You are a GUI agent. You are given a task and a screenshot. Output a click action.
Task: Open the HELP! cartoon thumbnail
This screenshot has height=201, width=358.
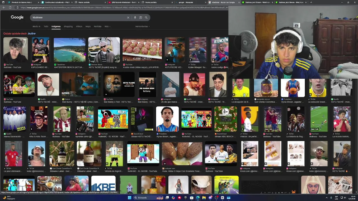click(x=113, y=119)
